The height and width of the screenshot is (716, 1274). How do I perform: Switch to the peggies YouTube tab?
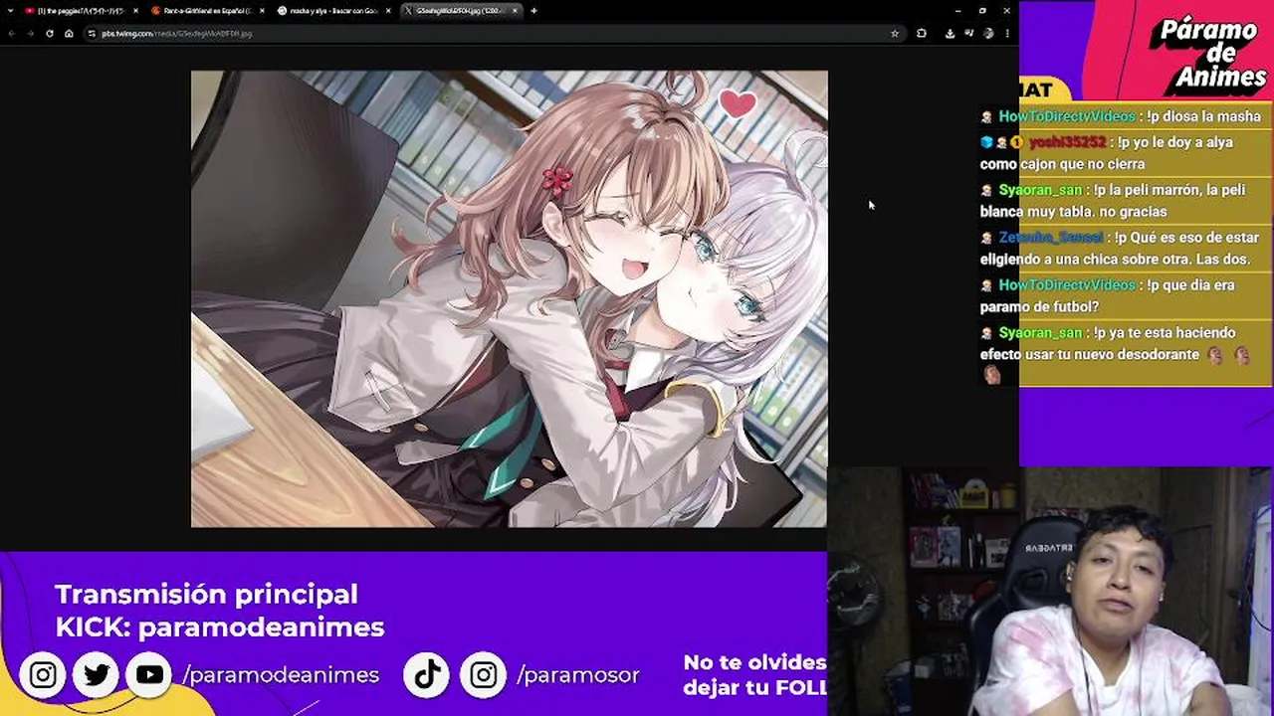tap(80, 11)
